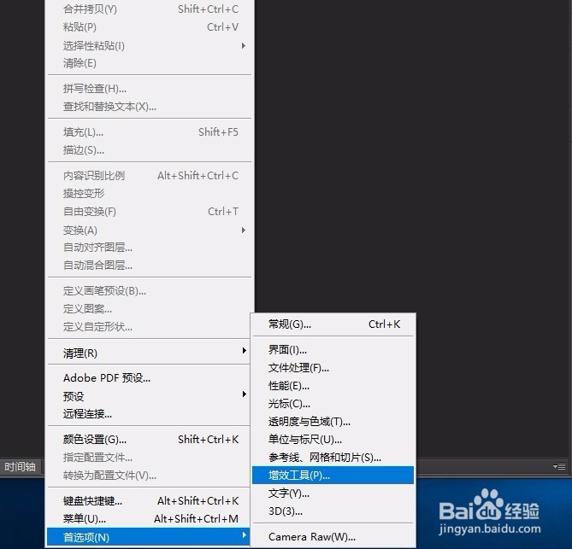Open 常规(G)... preferences

click(333, 324)
